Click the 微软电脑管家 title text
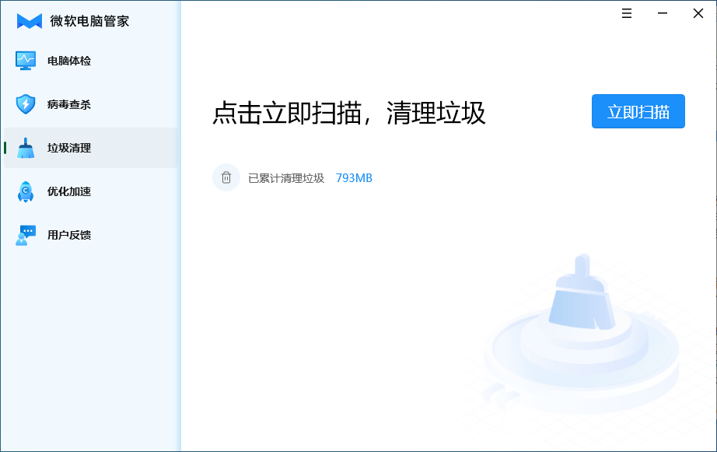The image size is (717, 452). coord(89,21)
